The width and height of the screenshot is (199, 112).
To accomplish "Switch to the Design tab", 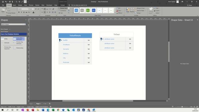I will [20, 5].
